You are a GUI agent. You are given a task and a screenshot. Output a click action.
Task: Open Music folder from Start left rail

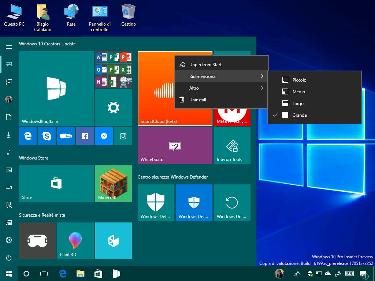coord(9,152)
